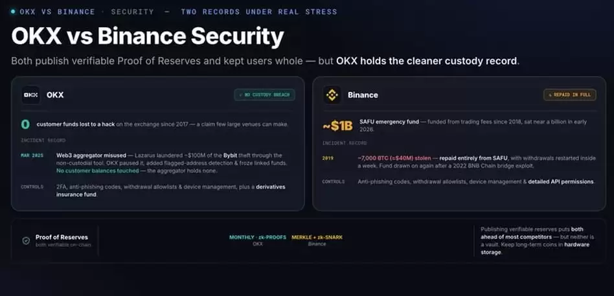Click the Proof of Reserves label

(x=62, y=237)
